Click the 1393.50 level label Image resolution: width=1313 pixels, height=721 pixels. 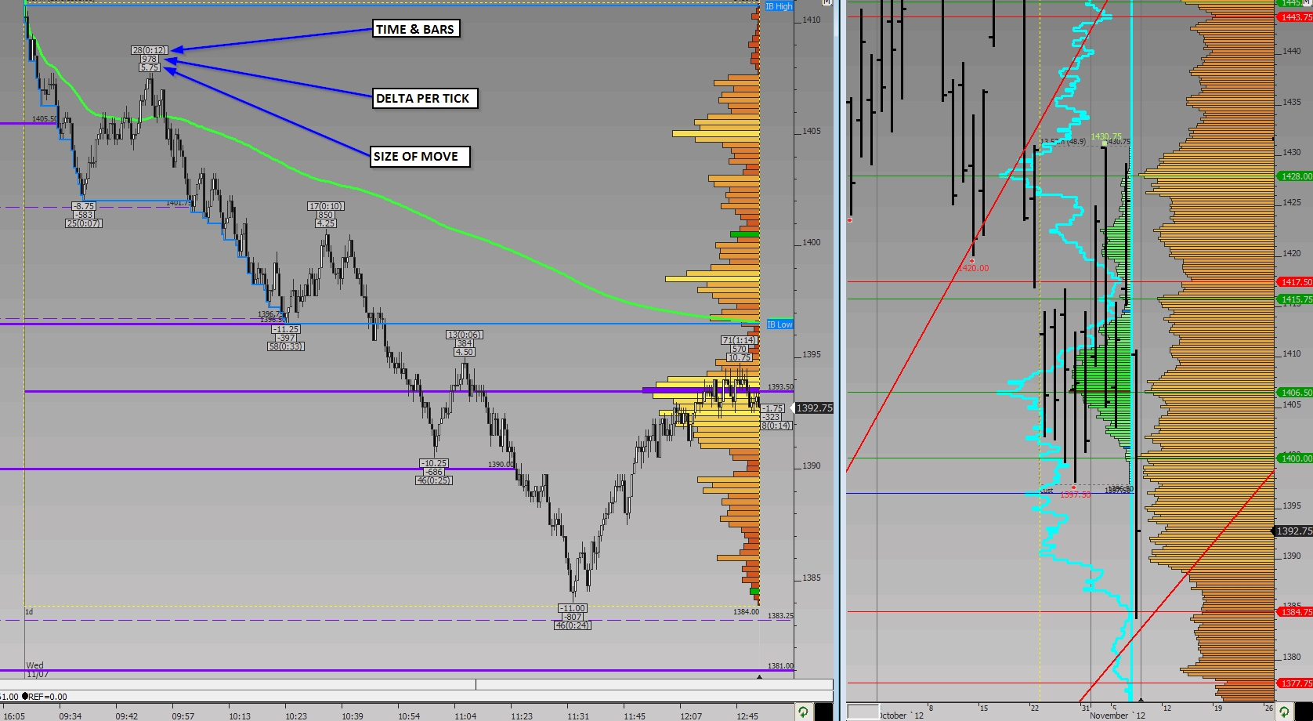(780, 387)
